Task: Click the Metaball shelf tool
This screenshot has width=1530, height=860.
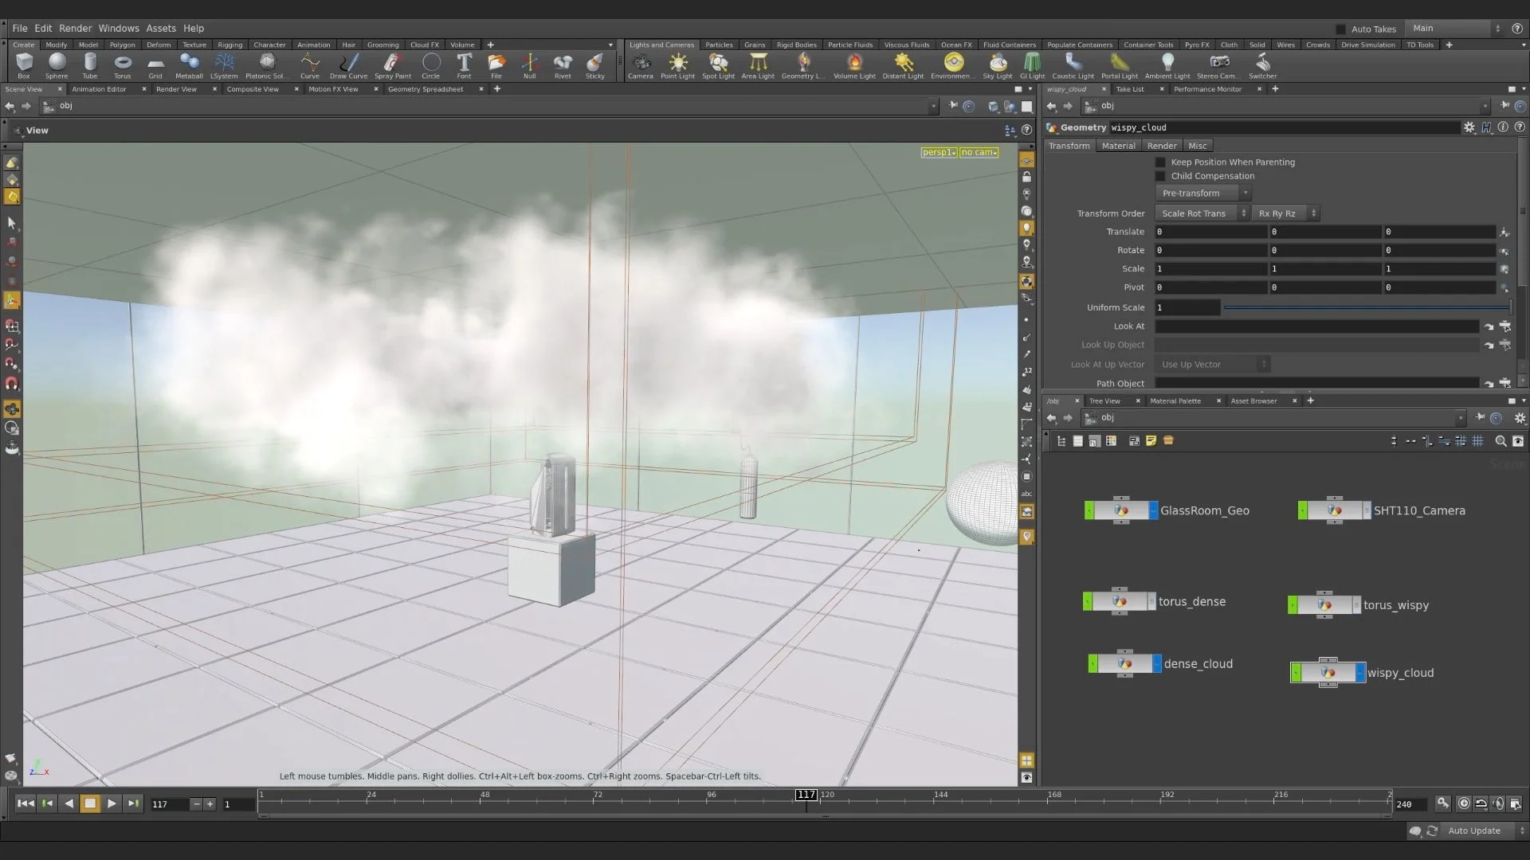Action: click(x=189, y=64)
